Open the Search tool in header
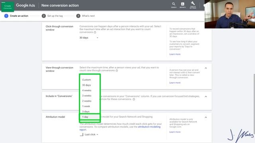Screen dimensions: 255x143 [174, 5]
